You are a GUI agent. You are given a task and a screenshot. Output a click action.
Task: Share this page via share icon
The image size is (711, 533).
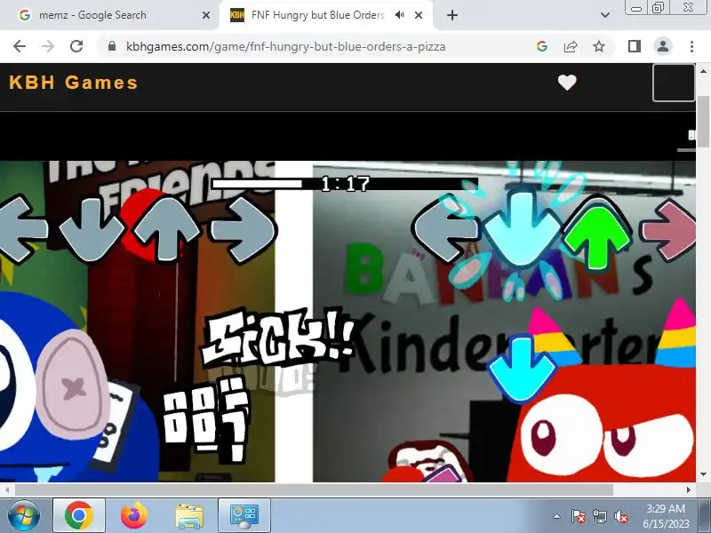(x=571, y=46)
